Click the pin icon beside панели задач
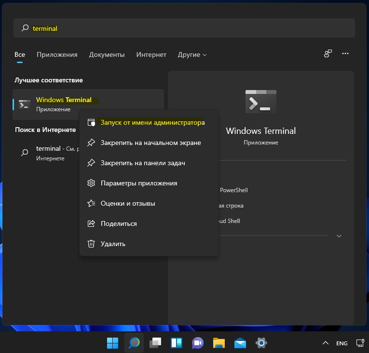Viewport: 369px width, 353px height. pyautogui.click(x=91, y=163)
